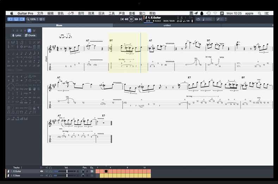Rewind to the previous bar
This screenshot has width=278, height=184.
[x=126, y=19]
